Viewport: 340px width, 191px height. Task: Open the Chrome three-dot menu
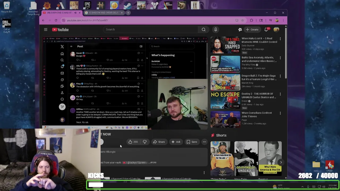[283, 20]
